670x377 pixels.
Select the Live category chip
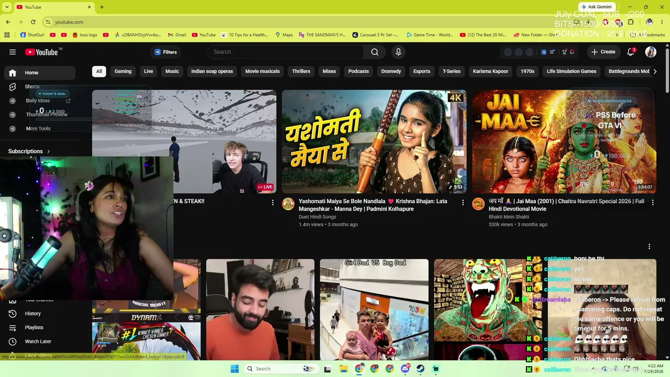[x=149, y=71]
